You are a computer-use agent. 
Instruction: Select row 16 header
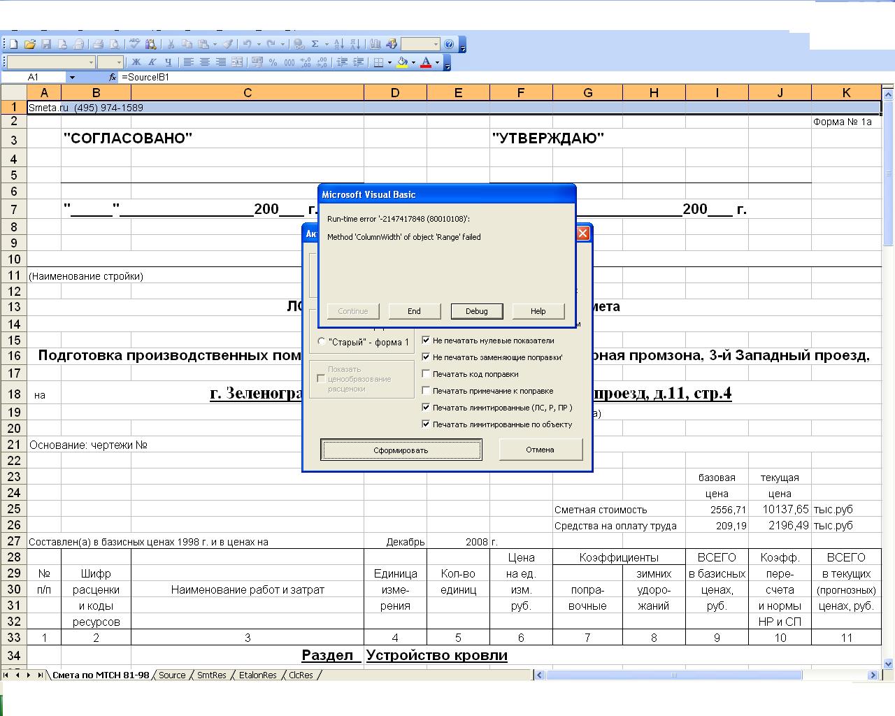pyautogui.click(x=13, y=356)
